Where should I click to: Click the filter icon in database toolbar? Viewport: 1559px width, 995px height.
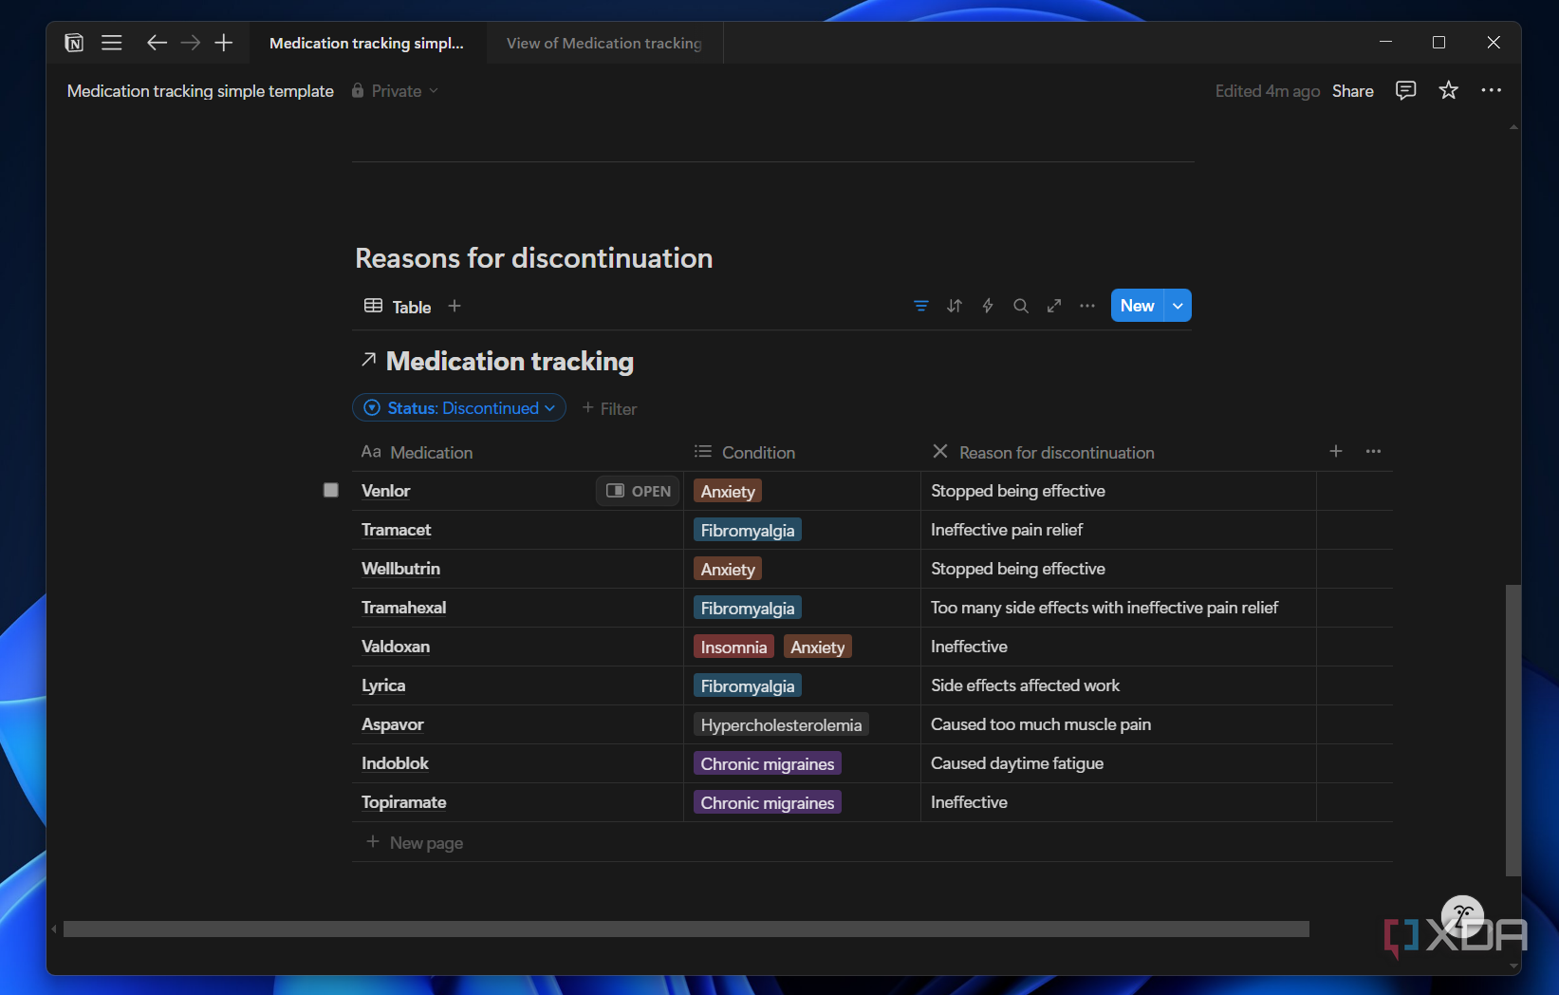921,306
